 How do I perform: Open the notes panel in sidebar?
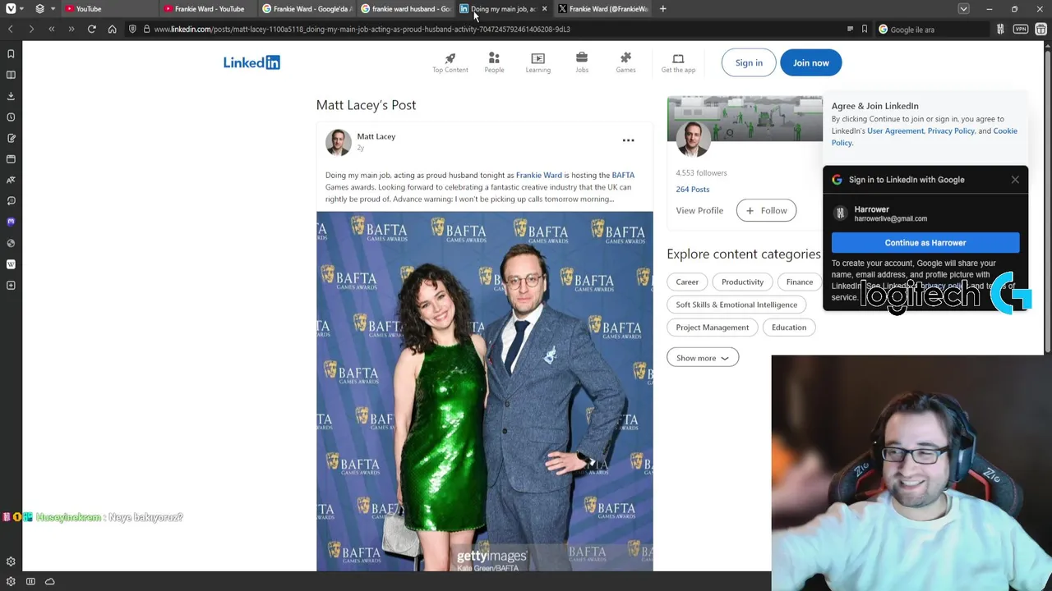(11, 138)
